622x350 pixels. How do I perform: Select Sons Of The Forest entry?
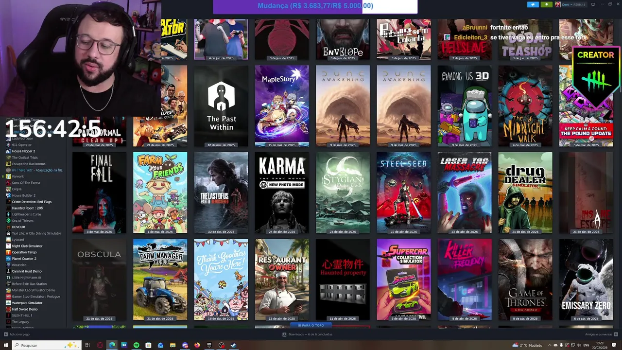26,183
